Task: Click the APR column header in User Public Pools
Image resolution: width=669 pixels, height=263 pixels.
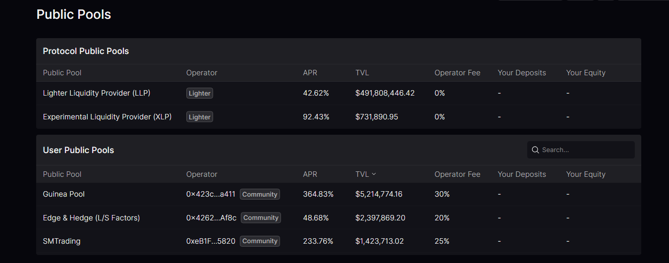Action: pyautogui.click(x=310, y=174)
